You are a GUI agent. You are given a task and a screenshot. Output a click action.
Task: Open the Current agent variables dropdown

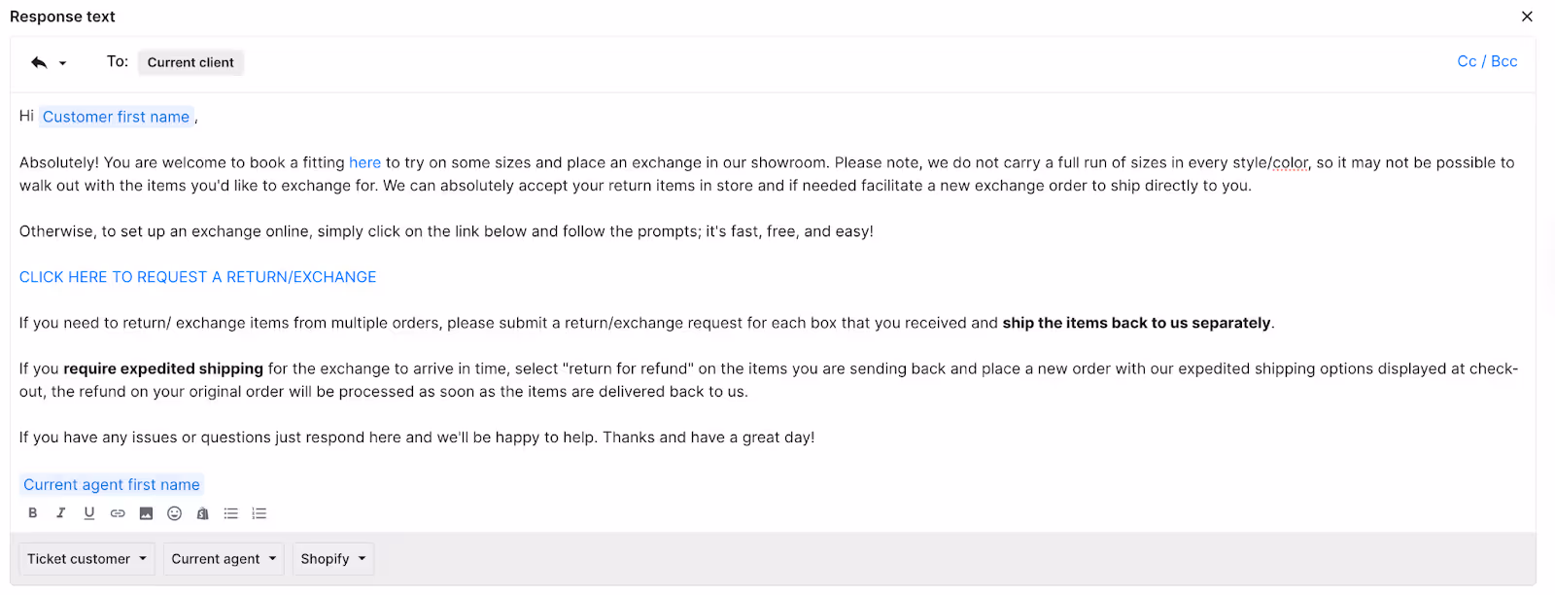point(223,558)
